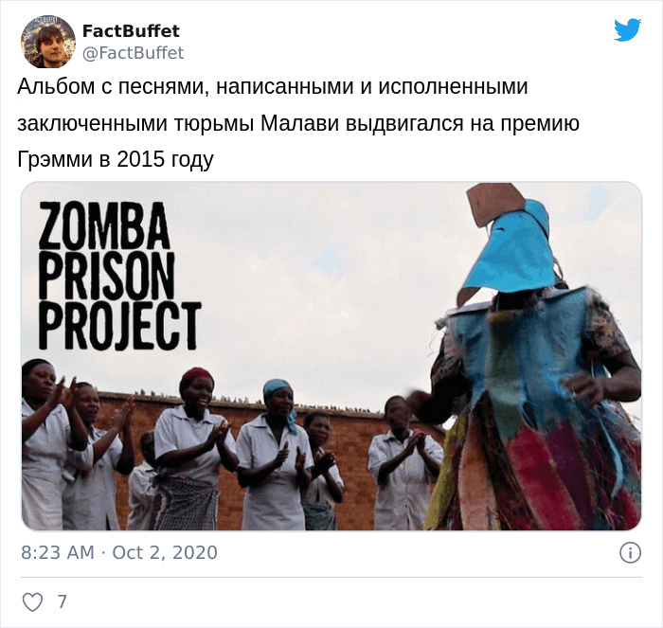Image resolution: width=663 pixels, height=628 pixels.
Task: Open the FactBuffet profile avatar
Action: coord(48,42)
